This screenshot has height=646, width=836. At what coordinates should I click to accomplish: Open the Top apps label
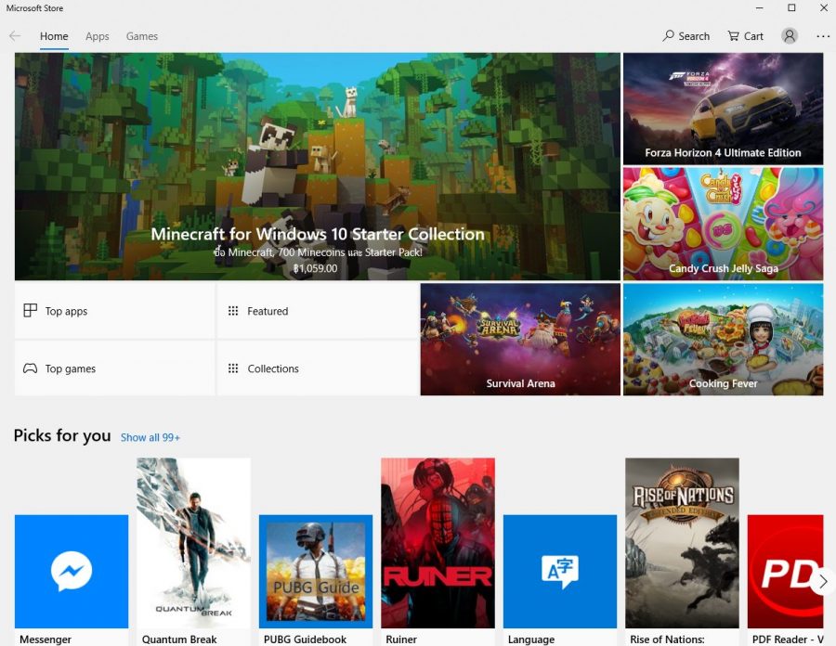tap(66, 311)
